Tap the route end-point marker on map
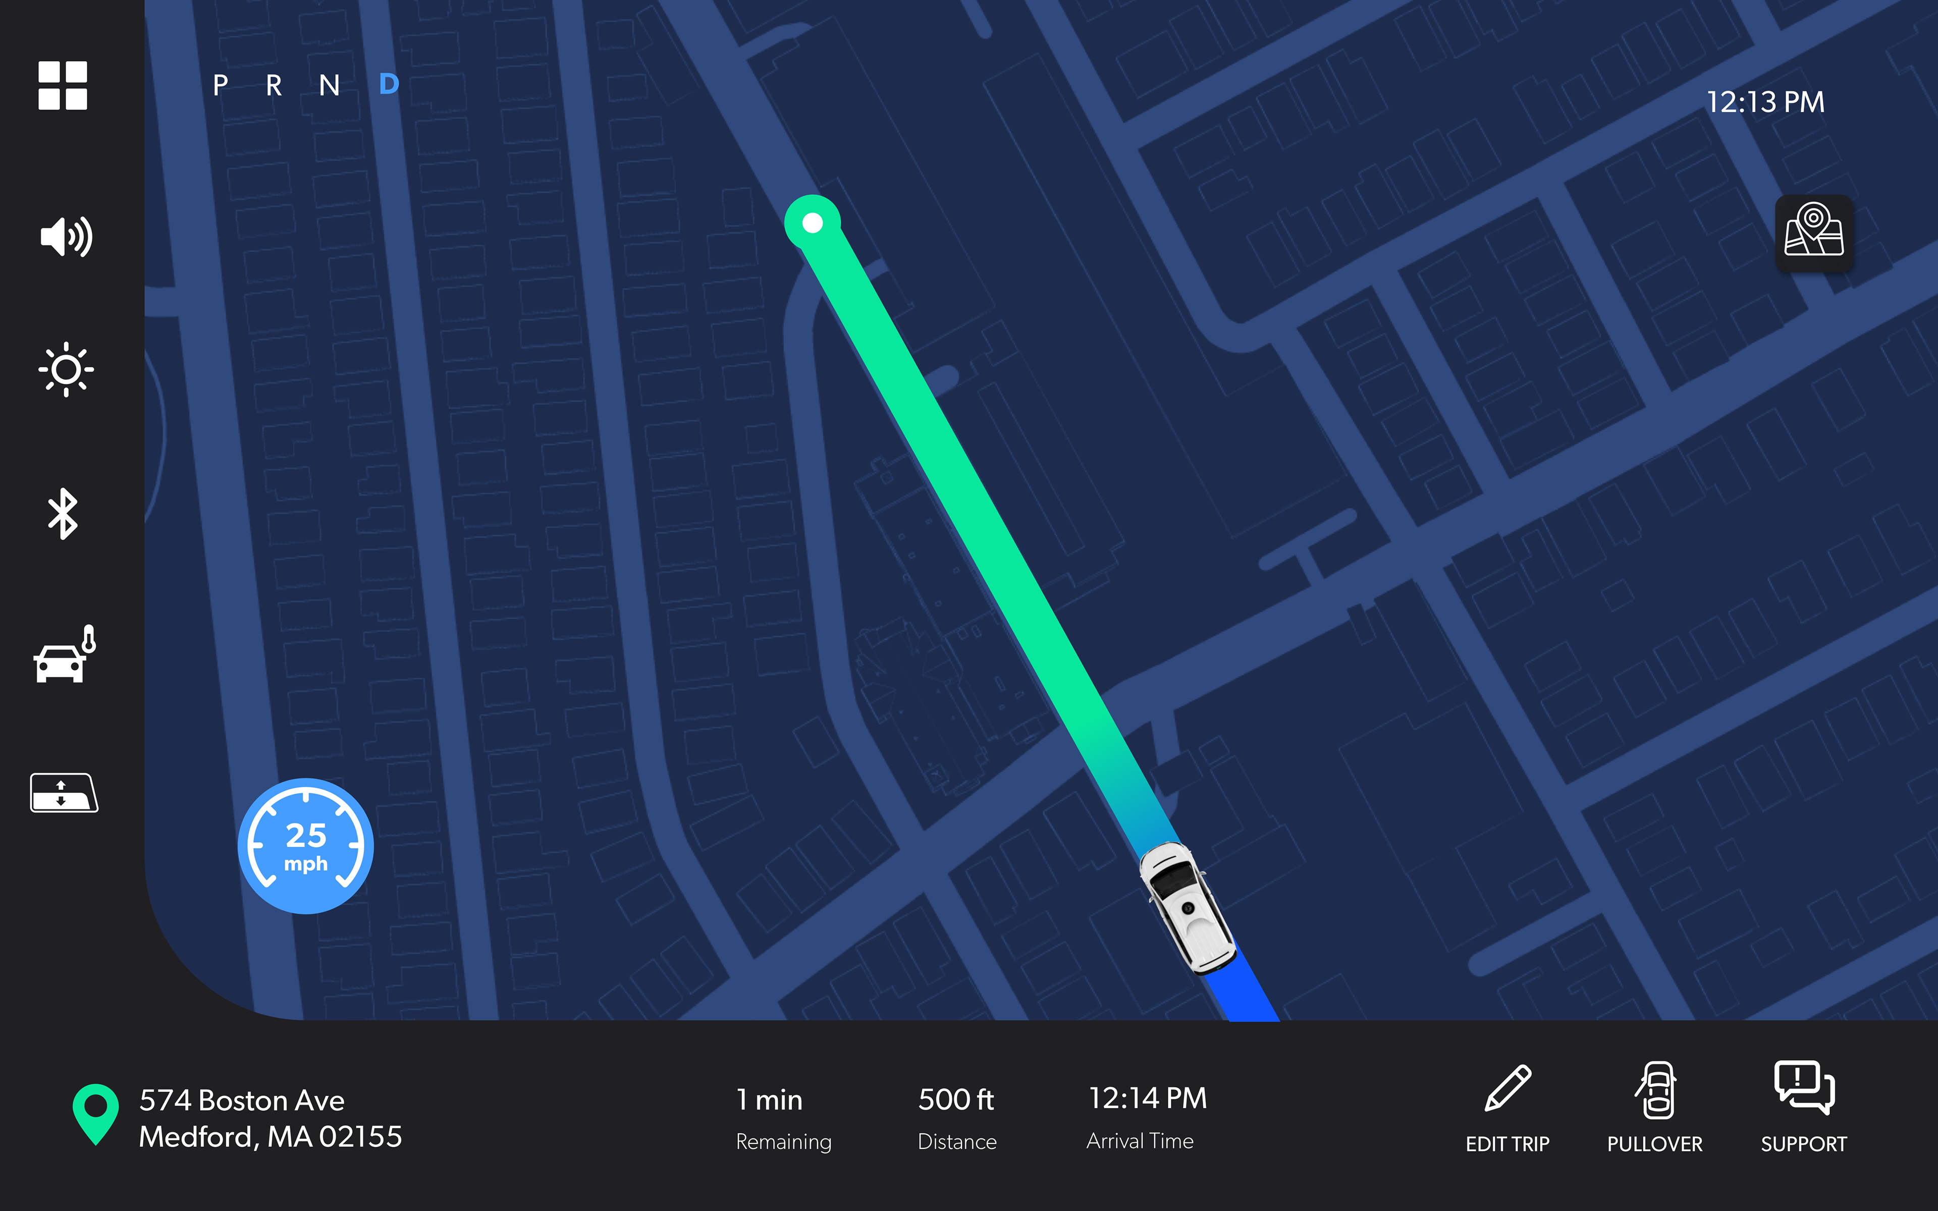Screen dimensions: 1938x1211 tap(812, 223)
